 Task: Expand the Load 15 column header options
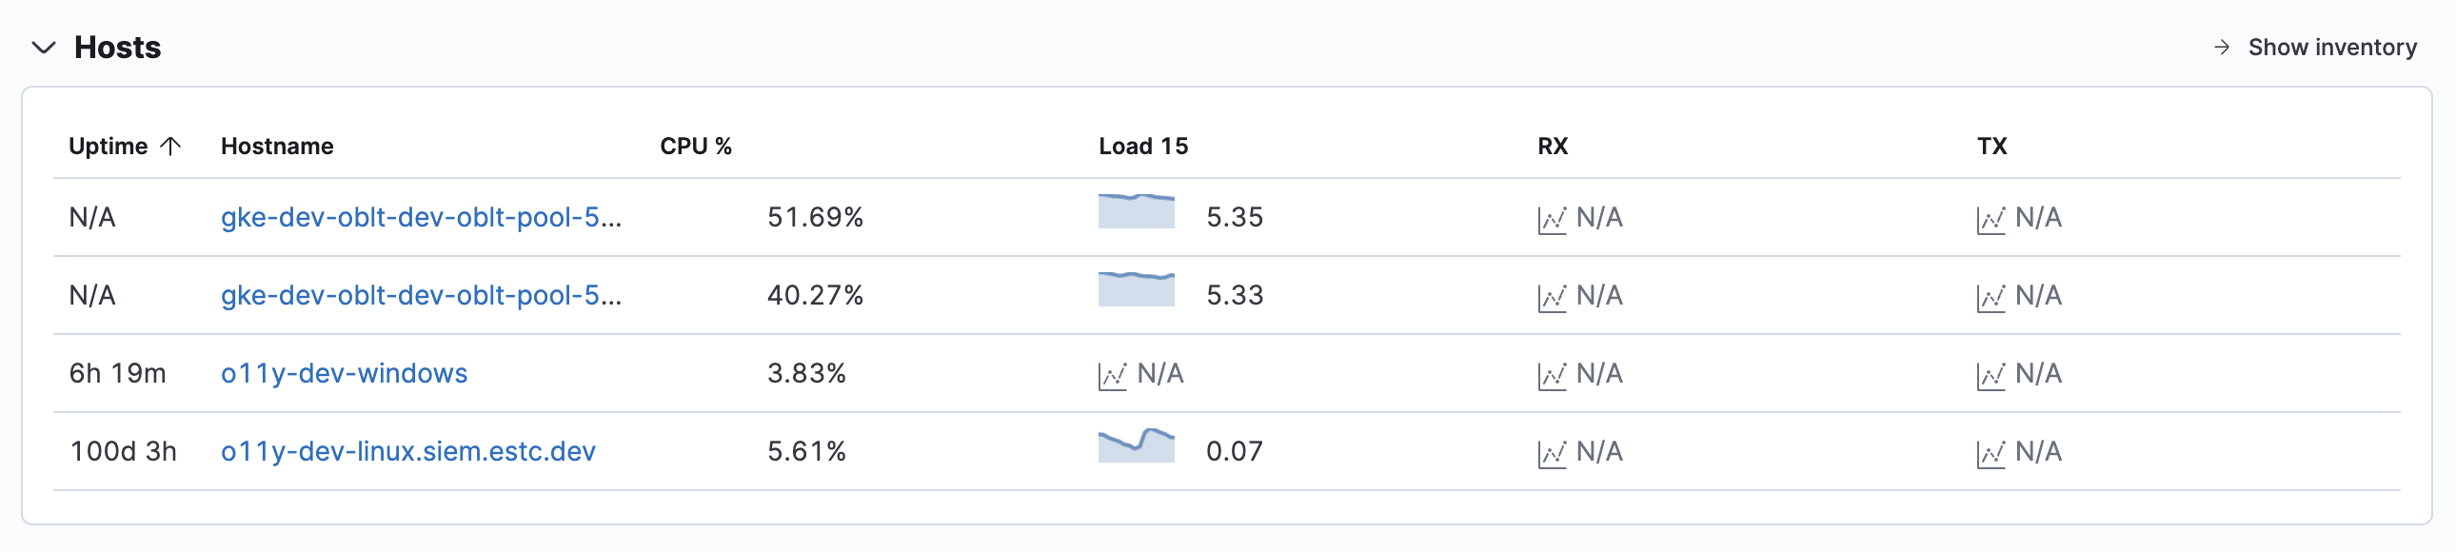click(x=1142, y=146)
